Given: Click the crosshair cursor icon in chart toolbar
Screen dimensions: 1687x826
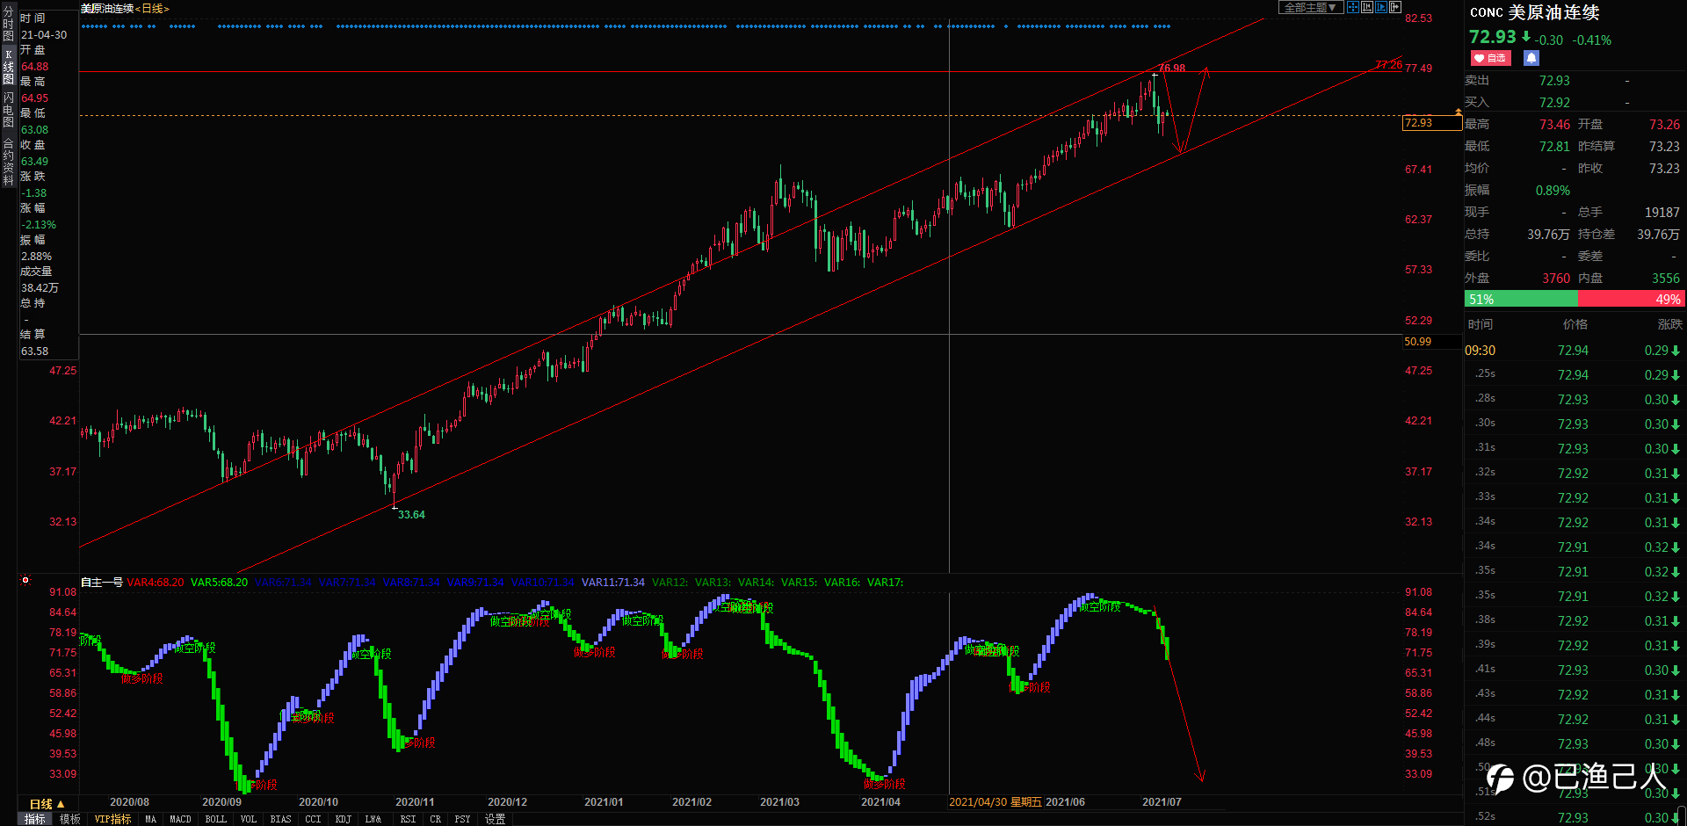Looking at the screenshot, I should pos(1353,7).
